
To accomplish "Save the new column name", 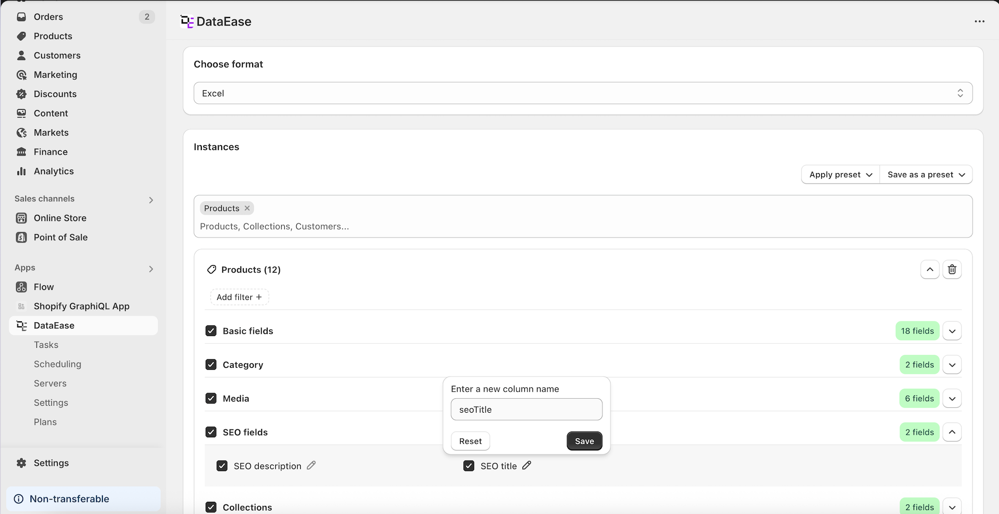I will pyautogui.click(x=584, y=441).
